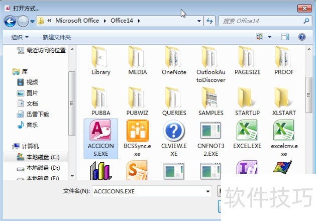
Task: Click the navigation pane scrollbar thumb
Action: (72, 103)
